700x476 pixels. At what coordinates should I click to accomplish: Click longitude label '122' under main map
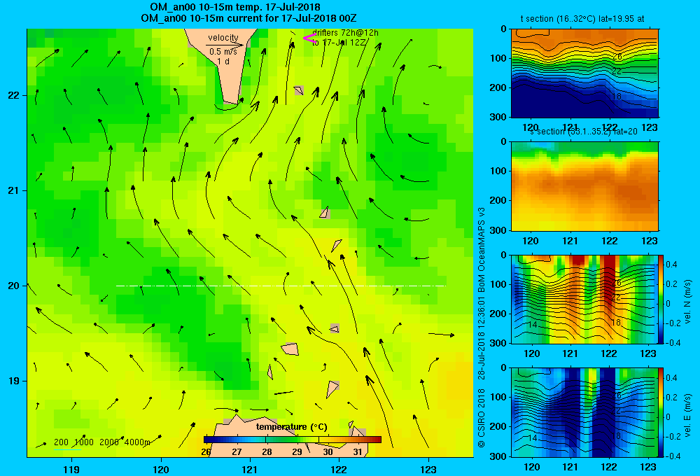pyautogui.click(x=339, y=469)
